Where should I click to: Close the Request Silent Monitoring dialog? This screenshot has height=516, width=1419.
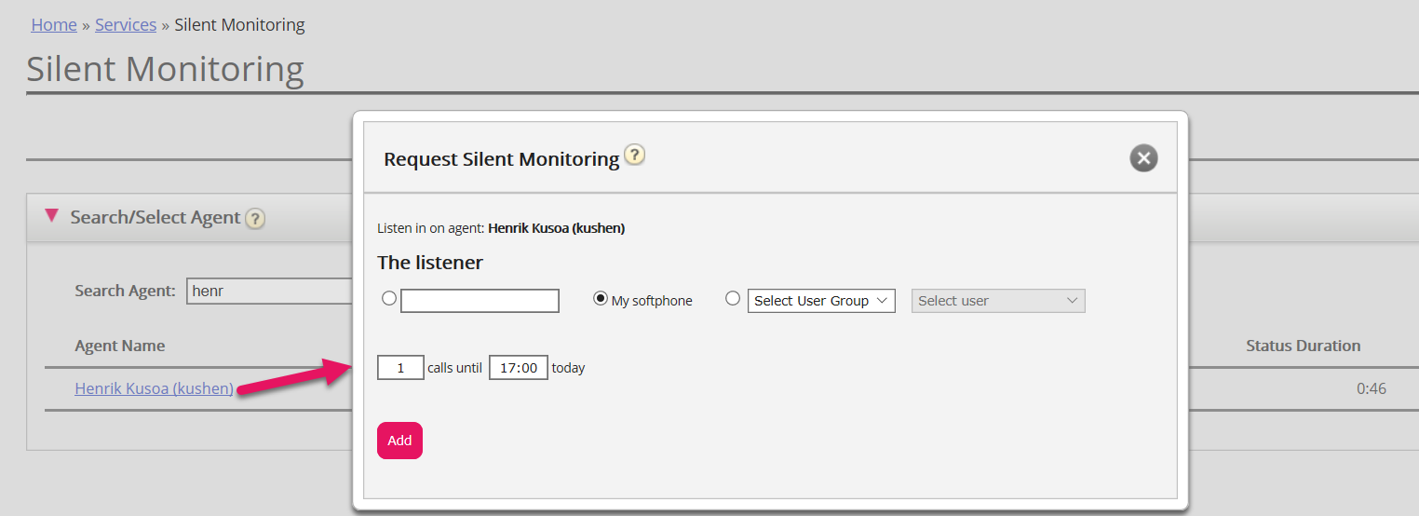pyautogui.click(x=1143, y=158)
